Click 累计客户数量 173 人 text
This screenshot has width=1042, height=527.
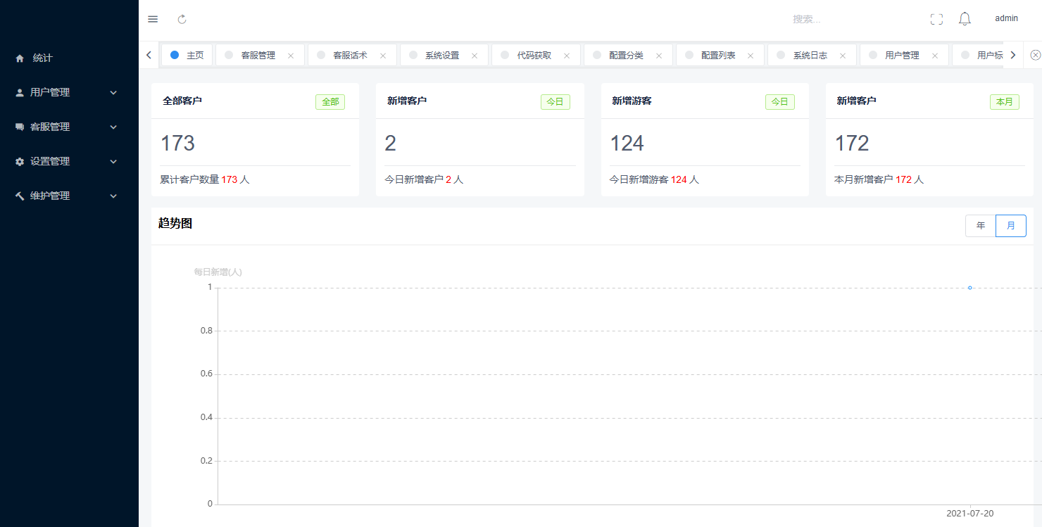(205, 179)
